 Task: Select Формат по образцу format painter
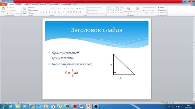coord(14,13)
